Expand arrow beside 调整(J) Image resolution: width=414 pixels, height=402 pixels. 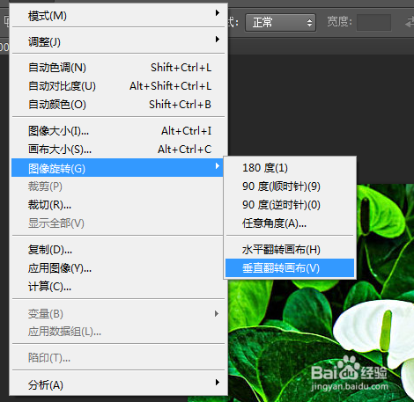[x=218, y=39]
